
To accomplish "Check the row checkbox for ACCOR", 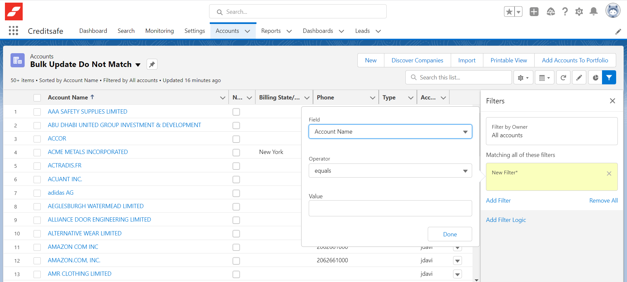I will tap(37, 139).
